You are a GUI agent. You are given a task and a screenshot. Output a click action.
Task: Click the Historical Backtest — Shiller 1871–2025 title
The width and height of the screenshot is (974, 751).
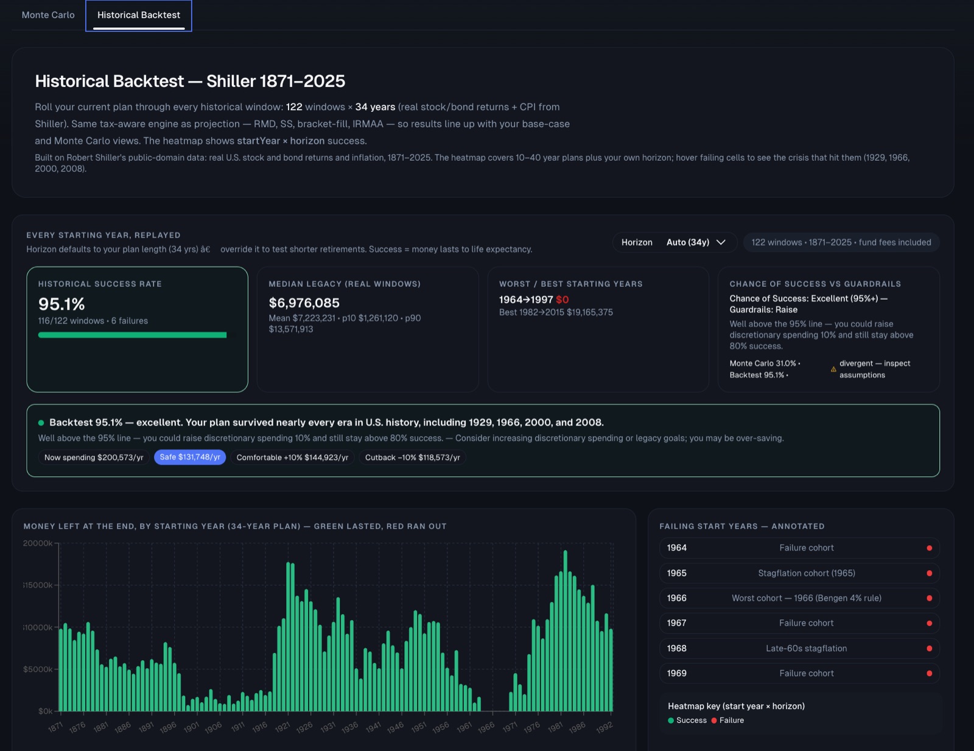190,81
